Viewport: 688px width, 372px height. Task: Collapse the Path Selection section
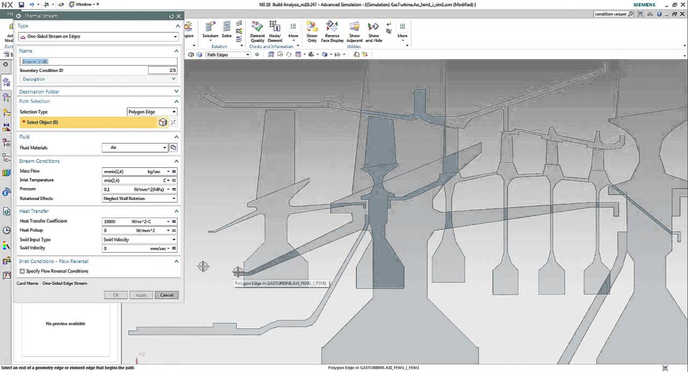(x=177, y=102)
